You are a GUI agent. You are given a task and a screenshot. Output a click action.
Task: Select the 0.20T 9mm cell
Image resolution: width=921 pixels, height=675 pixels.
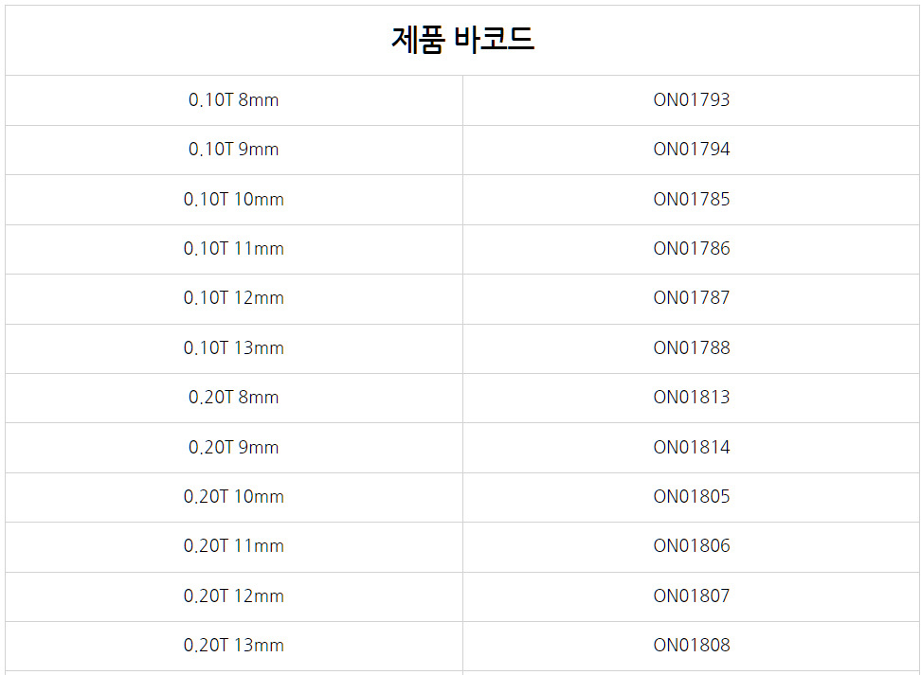click(x=234, y=447)
